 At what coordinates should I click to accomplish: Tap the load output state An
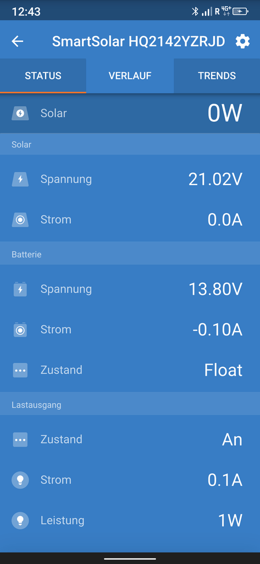coord(232,440)
